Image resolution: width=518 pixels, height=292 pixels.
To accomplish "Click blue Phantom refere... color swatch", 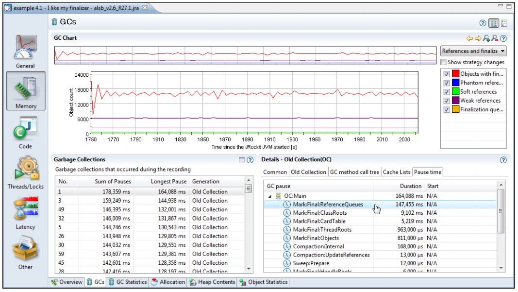I will pyautogui.click(x=455, y=83).
